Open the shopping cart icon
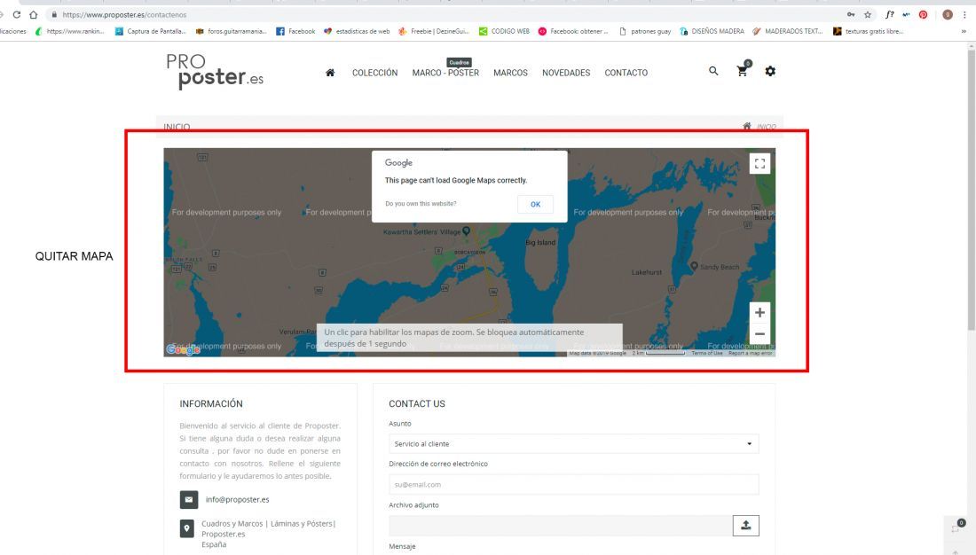This screenshot has width=976, height=555. [x=742, y=71]
